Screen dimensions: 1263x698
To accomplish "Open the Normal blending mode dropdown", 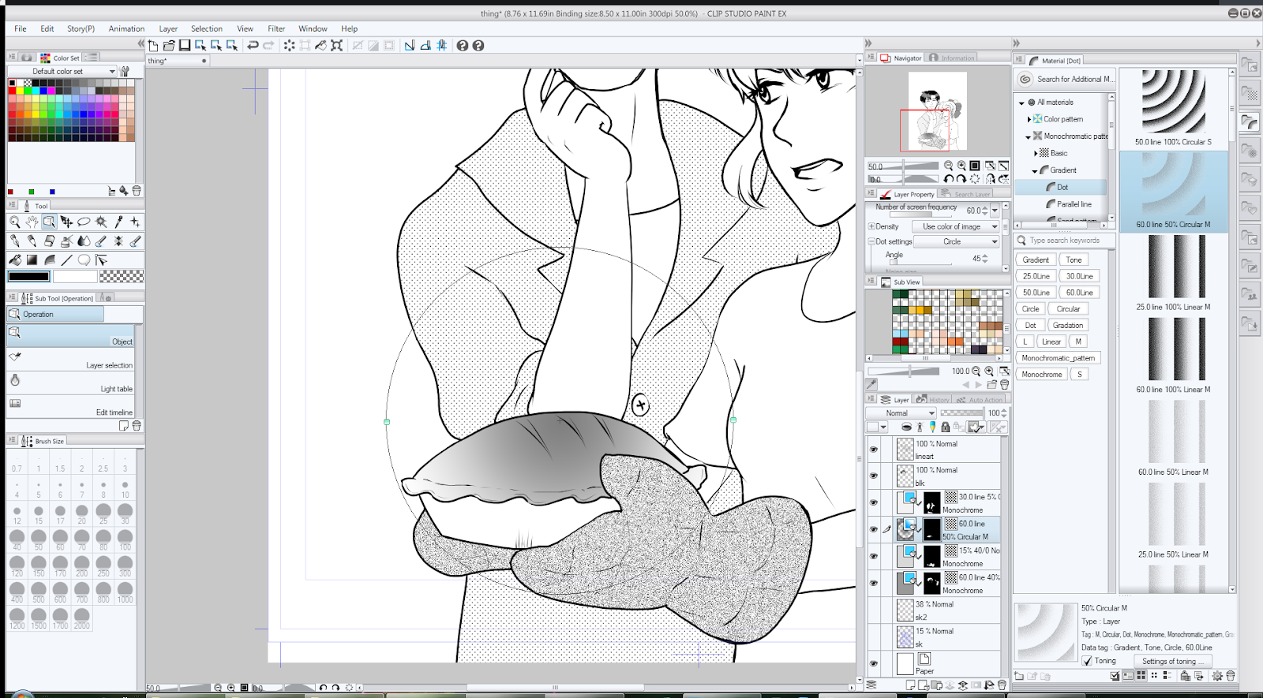I will click(x=901, y=413).
